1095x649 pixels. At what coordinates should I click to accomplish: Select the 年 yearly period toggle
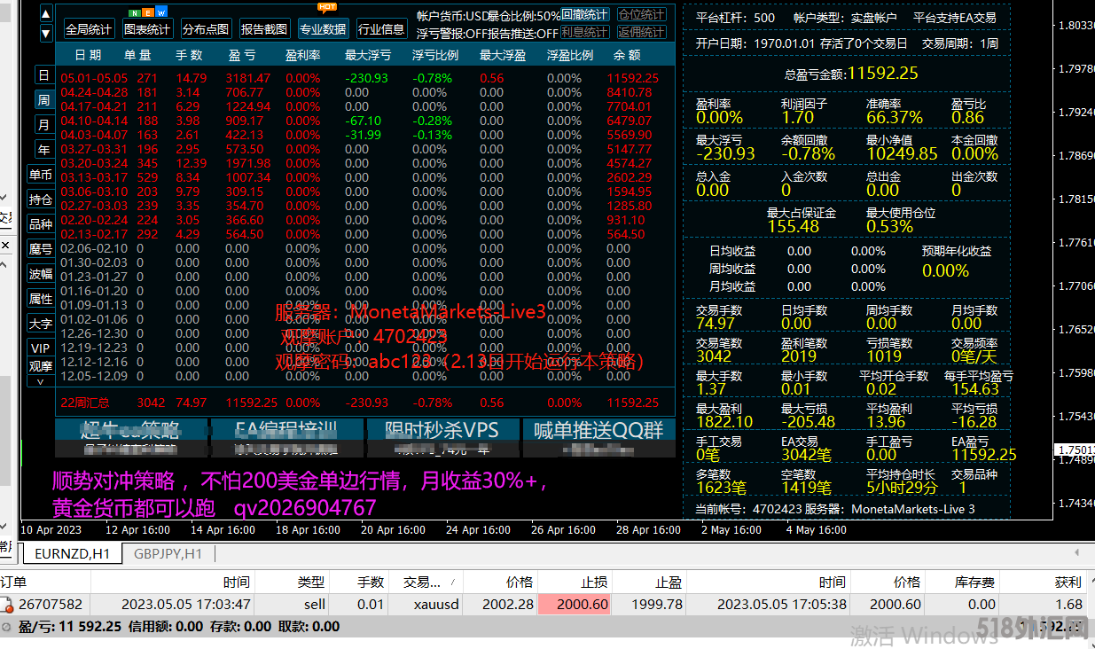[x=43, y=149]
